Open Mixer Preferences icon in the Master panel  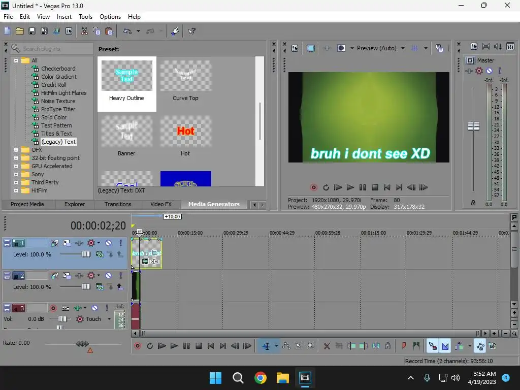point(474,46)
